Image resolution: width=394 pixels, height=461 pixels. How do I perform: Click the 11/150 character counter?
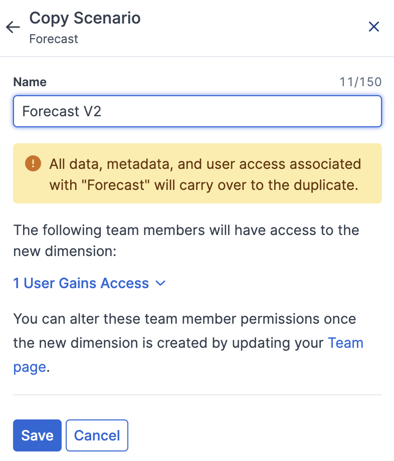(360, 82)
